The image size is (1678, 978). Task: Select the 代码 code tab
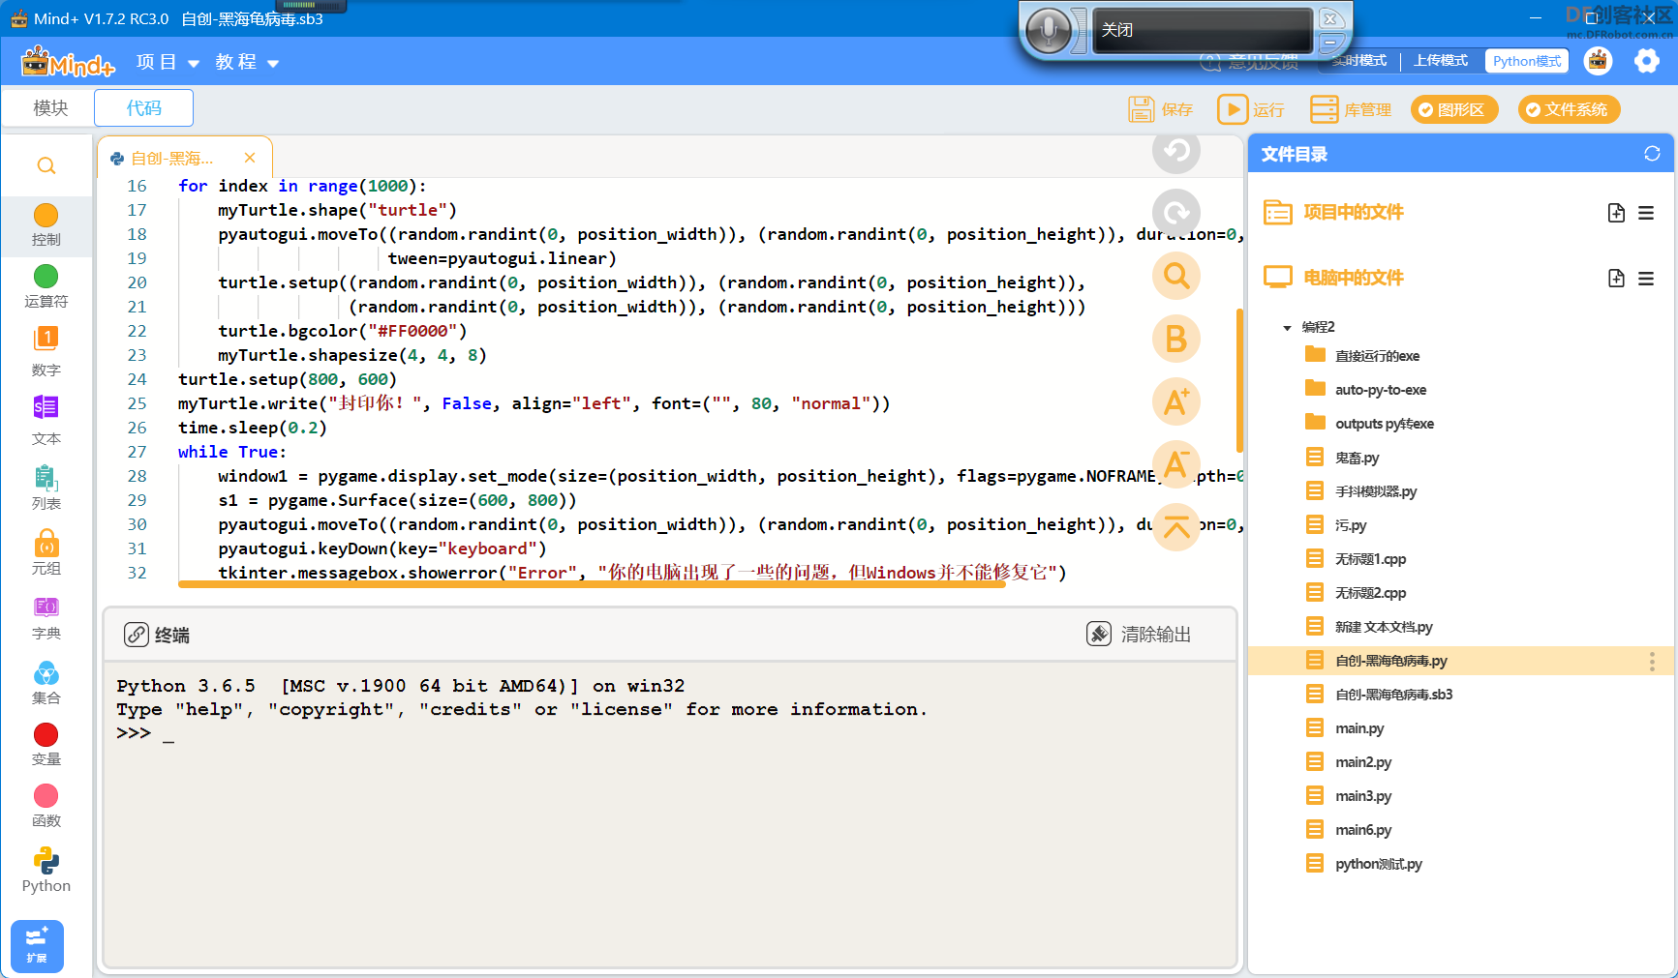(144, 107)
